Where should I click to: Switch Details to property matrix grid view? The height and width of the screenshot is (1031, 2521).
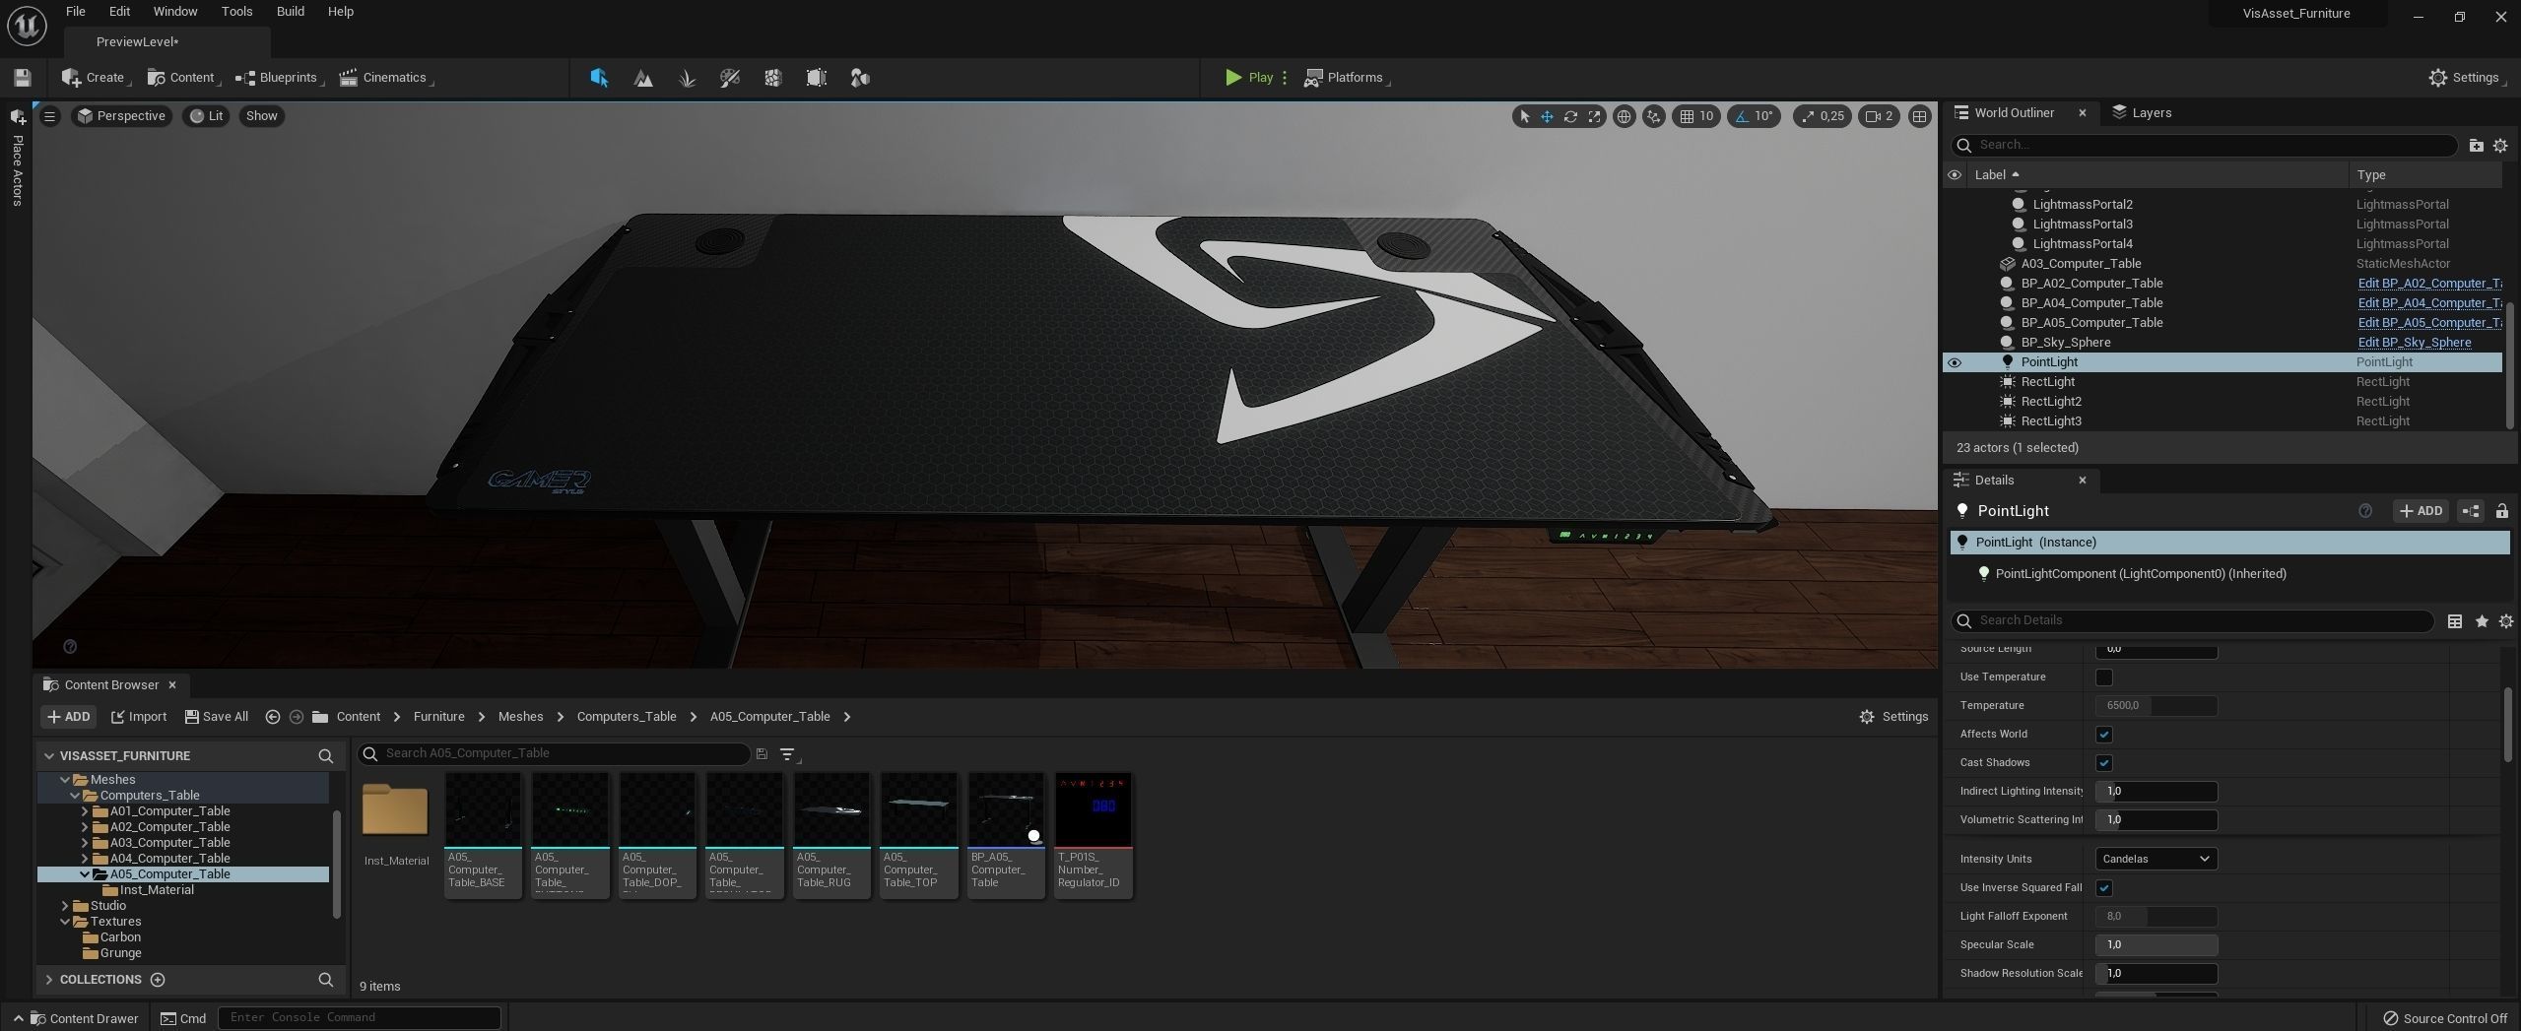click(x=2455, y=621)
